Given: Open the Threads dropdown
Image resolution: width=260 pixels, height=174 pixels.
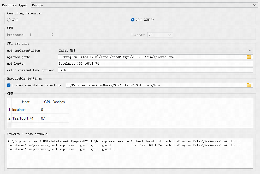Looking at the screenshot, I should [160, 35].
